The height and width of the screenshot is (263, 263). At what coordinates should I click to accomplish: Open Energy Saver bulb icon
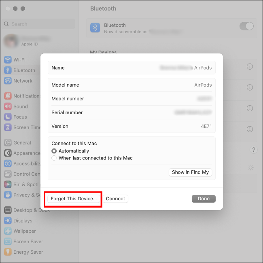(8, 252)
